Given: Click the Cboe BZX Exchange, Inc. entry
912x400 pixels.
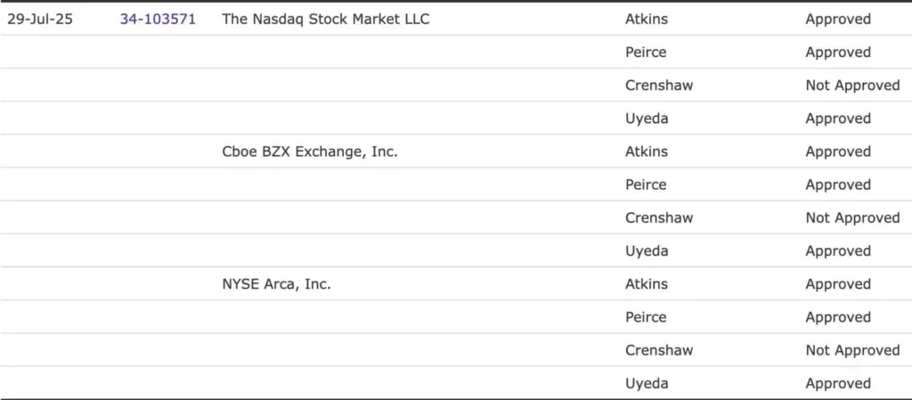Looking at the screenshot, I should (309, 151).
